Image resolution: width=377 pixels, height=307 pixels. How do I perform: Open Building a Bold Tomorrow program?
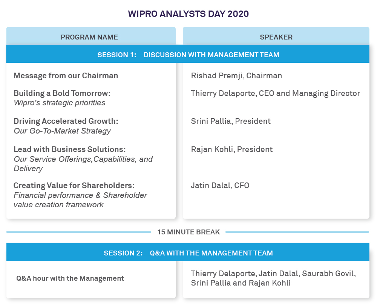pyautogui.click(x=62, y=93)
